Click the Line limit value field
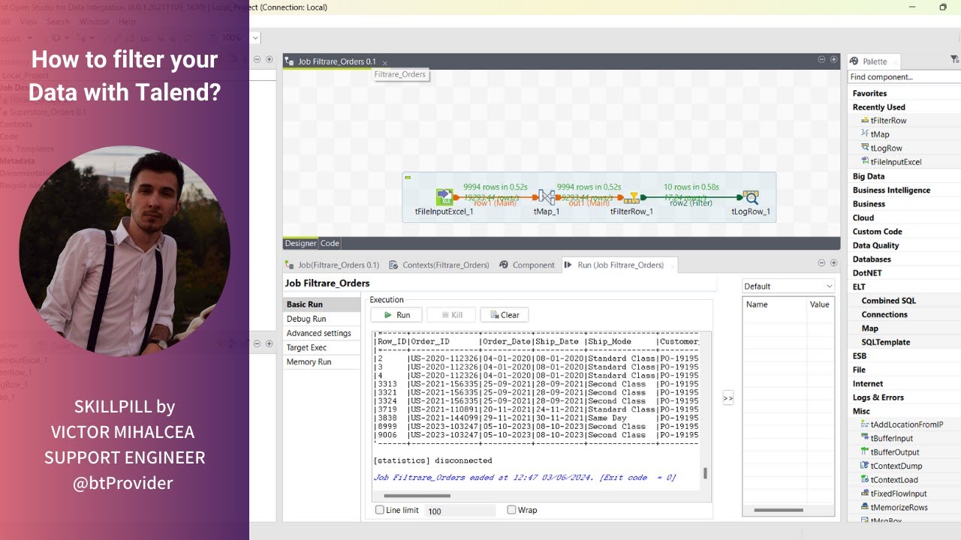 point(460,511)
